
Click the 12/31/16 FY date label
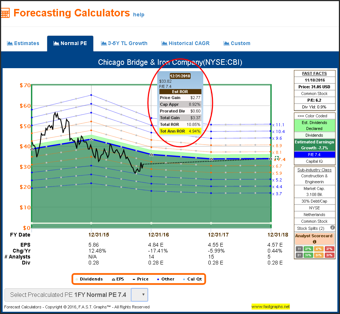tap(159, 235)
